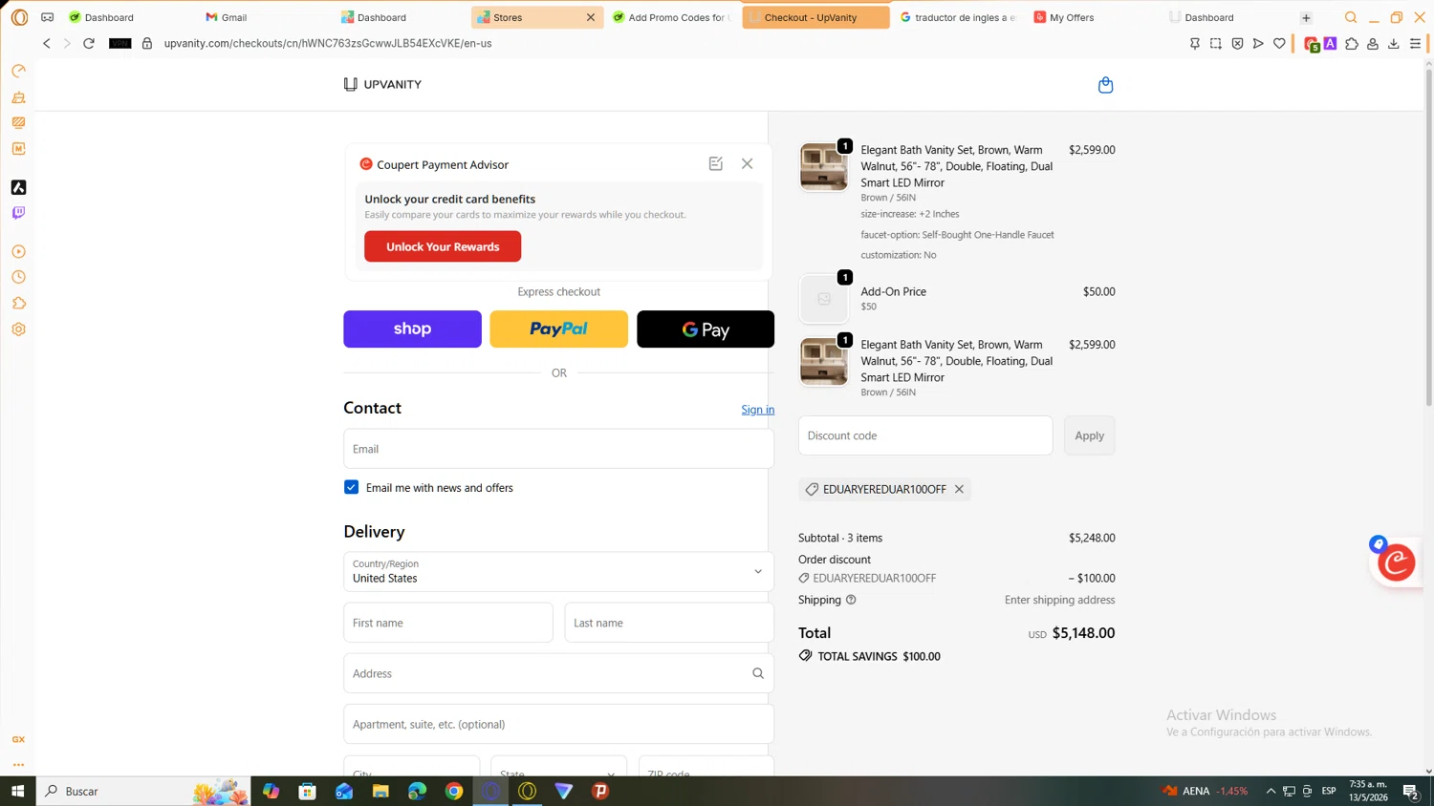Open the shopping bag cart icon
This screenshot has width=1434, height=806.
(1105, 85)
